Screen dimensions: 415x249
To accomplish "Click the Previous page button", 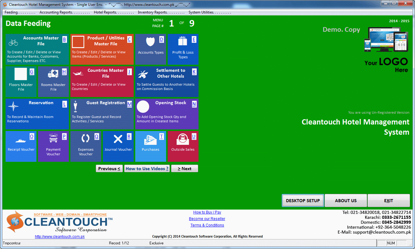I will (x=109, y=169).
